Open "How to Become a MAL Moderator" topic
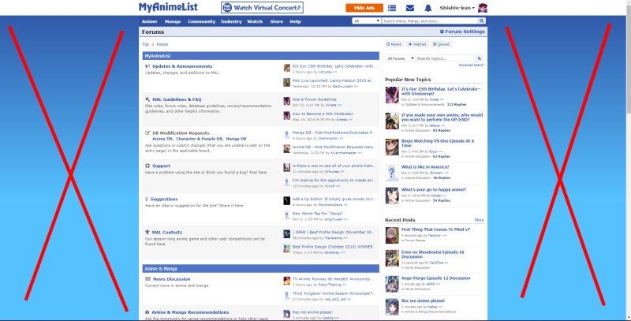The width and height of the screenshot is (631, 321). point(323,114)
